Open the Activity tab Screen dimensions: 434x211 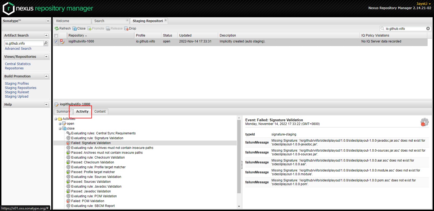[x=82, y=112]
